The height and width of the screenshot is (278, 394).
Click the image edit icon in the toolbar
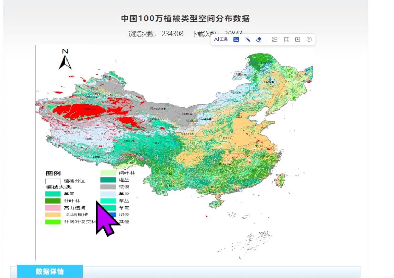pyautogui.click(x=275, y=39)
